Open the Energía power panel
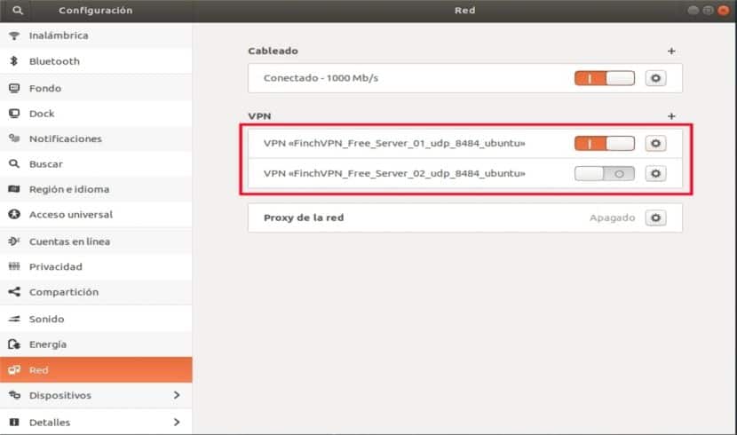The width and height of the screenshot is (737, 435). (x=96, y=344)
